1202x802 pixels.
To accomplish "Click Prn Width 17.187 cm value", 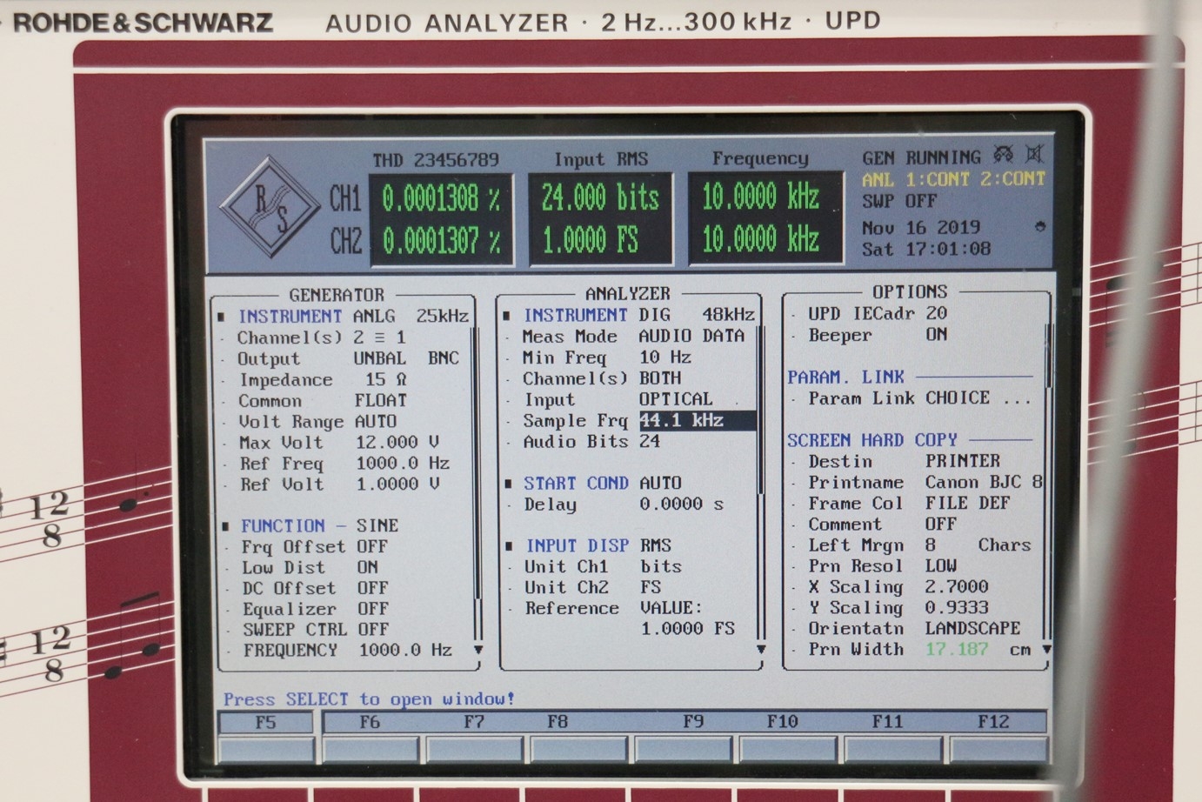I will pyautogui.click(x=957, y=649).
